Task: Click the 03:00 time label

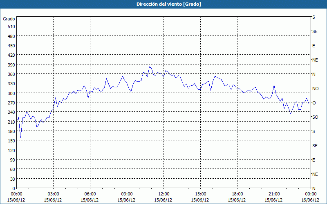Action: pos(53,194)
